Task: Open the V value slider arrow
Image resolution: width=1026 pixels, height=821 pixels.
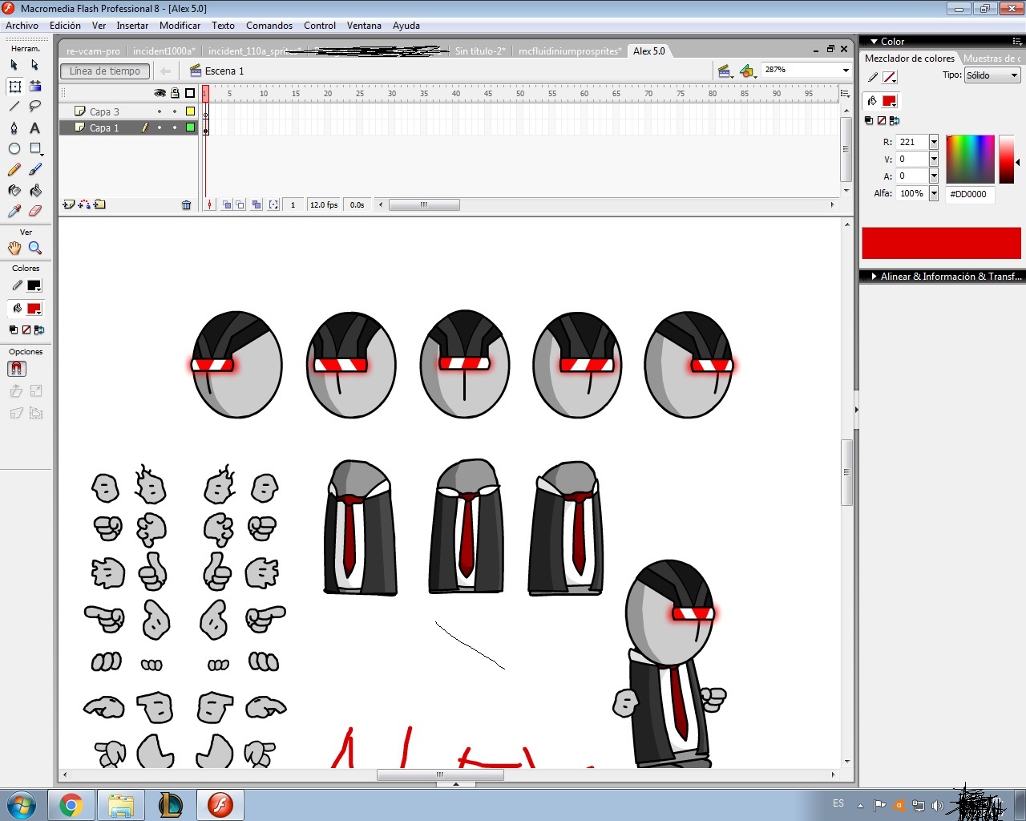Action: [934, 159]
